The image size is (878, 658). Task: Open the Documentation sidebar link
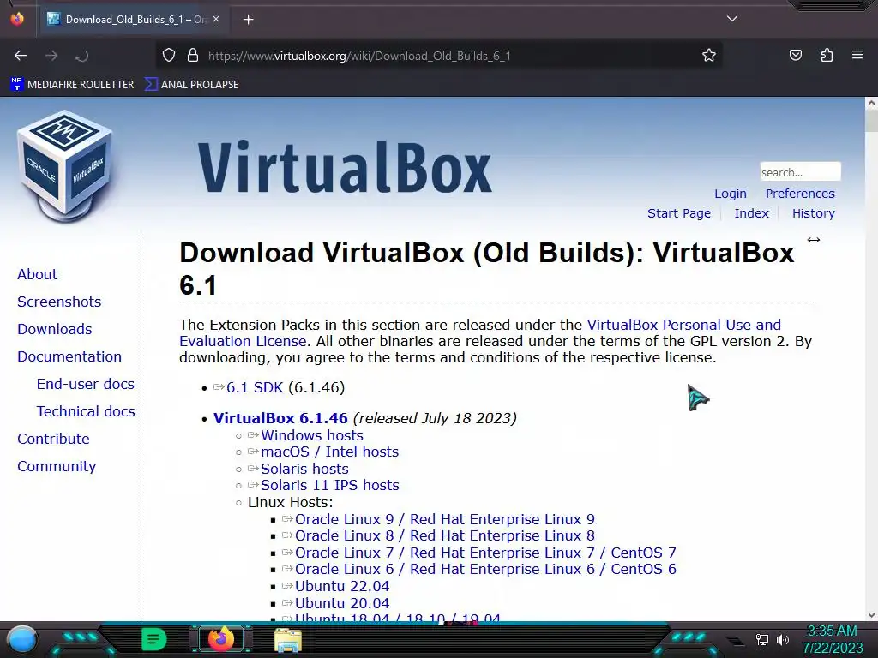point(69,357)
